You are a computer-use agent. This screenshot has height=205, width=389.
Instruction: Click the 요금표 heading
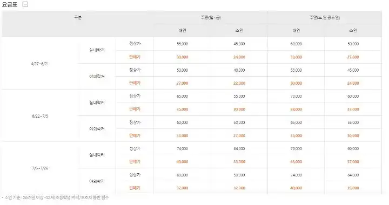tap(10, 4)
